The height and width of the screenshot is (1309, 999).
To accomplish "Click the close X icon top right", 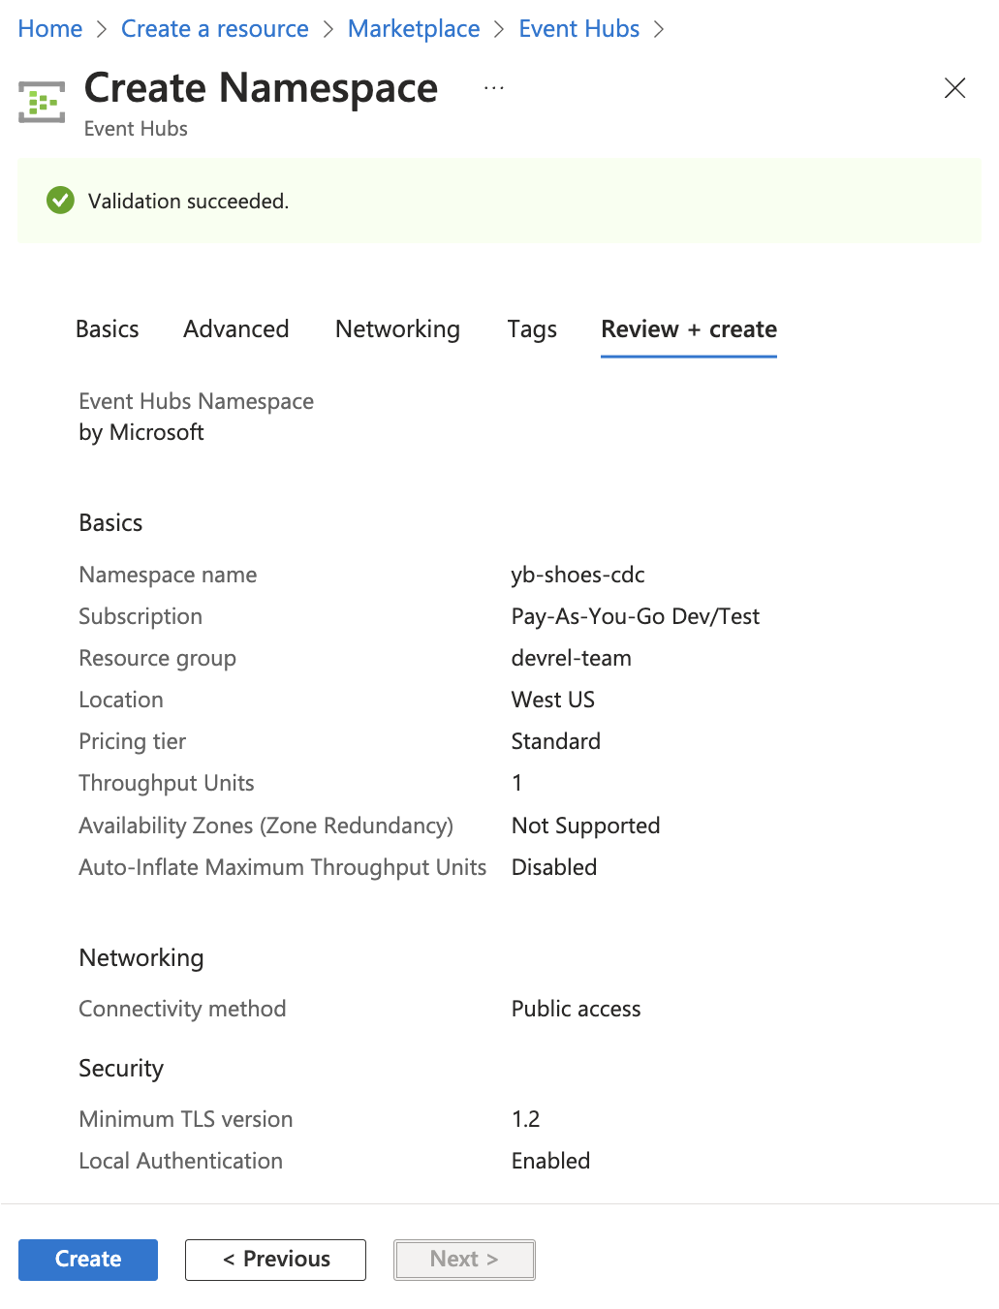I will 954,87.
